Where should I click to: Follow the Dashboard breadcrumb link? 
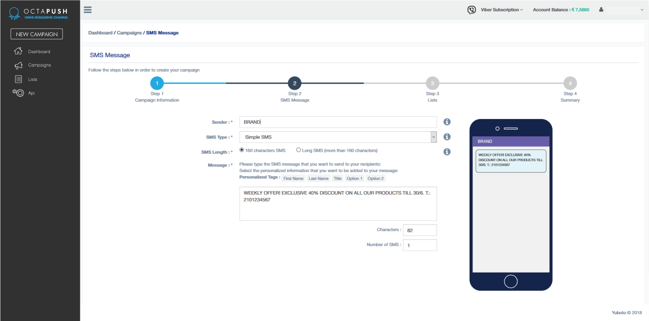click(x=100, y=33)
